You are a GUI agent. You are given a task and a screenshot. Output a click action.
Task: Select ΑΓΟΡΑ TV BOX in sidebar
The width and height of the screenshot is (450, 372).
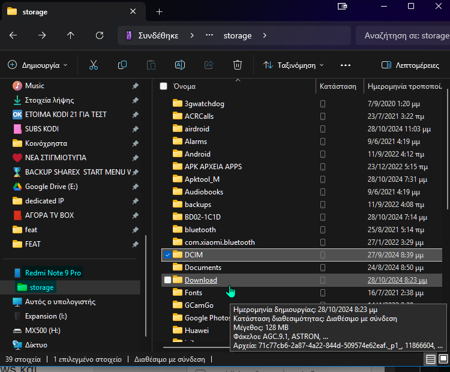(49, 215)
